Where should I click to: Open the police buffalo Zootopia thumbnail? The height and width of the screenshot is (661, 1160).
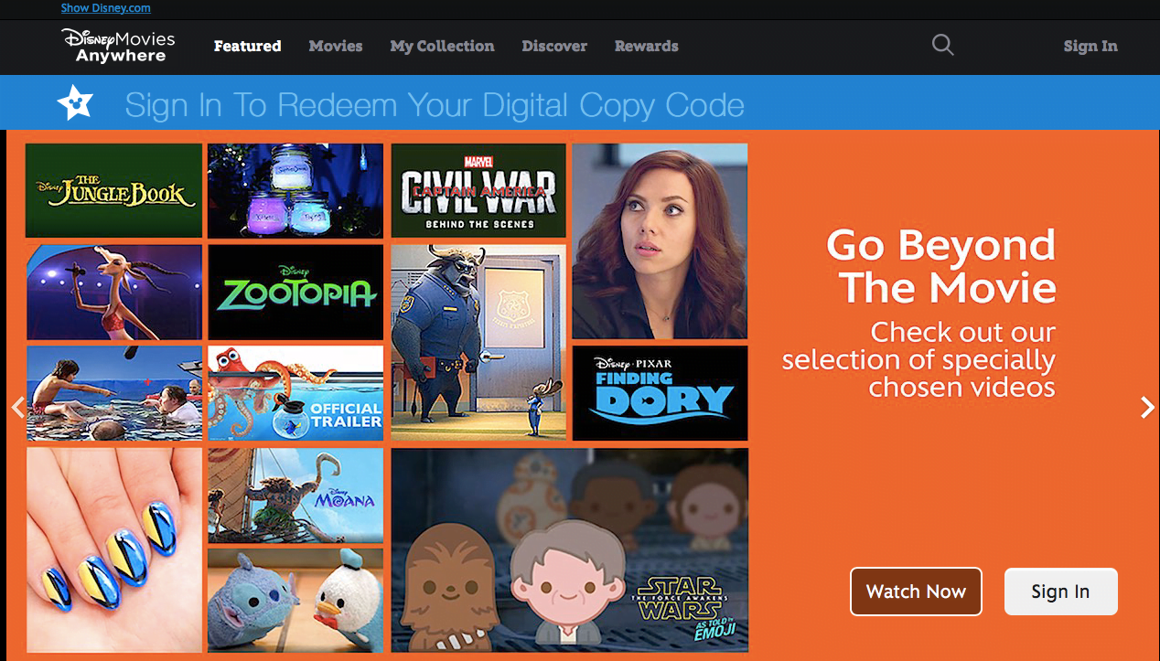coord(478,342)
